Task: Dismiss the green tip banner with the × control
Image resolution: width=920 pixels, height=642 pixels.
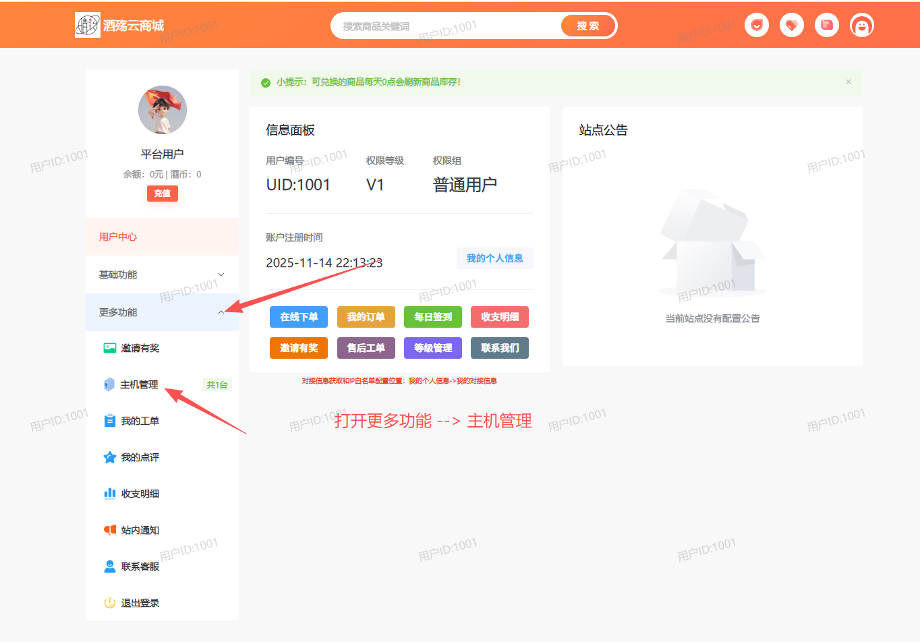Action: pyautogui.click(x=848, y=82)
